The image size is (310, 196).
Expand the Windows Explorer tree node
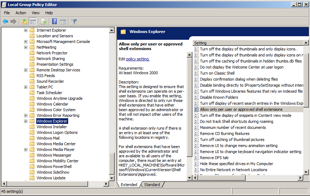(x=26, y=121)
